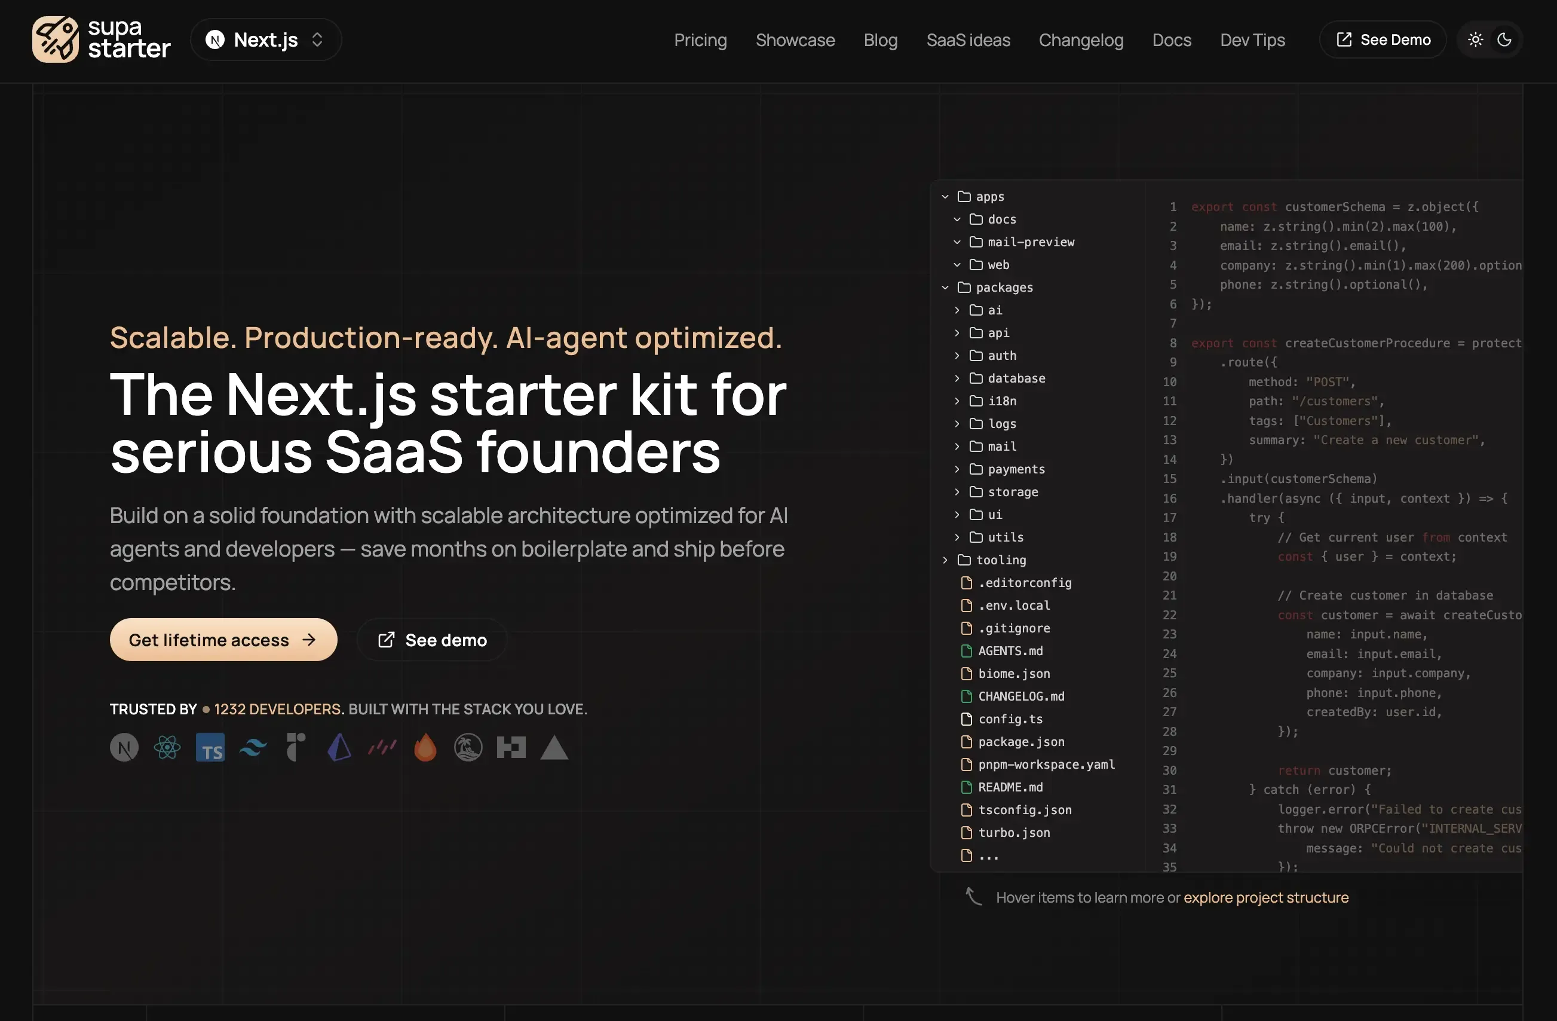The width and height of the screenshot is (1557, 1021).
Task: Open the Next.js framework selector dropdown
Action: (265, 39)
